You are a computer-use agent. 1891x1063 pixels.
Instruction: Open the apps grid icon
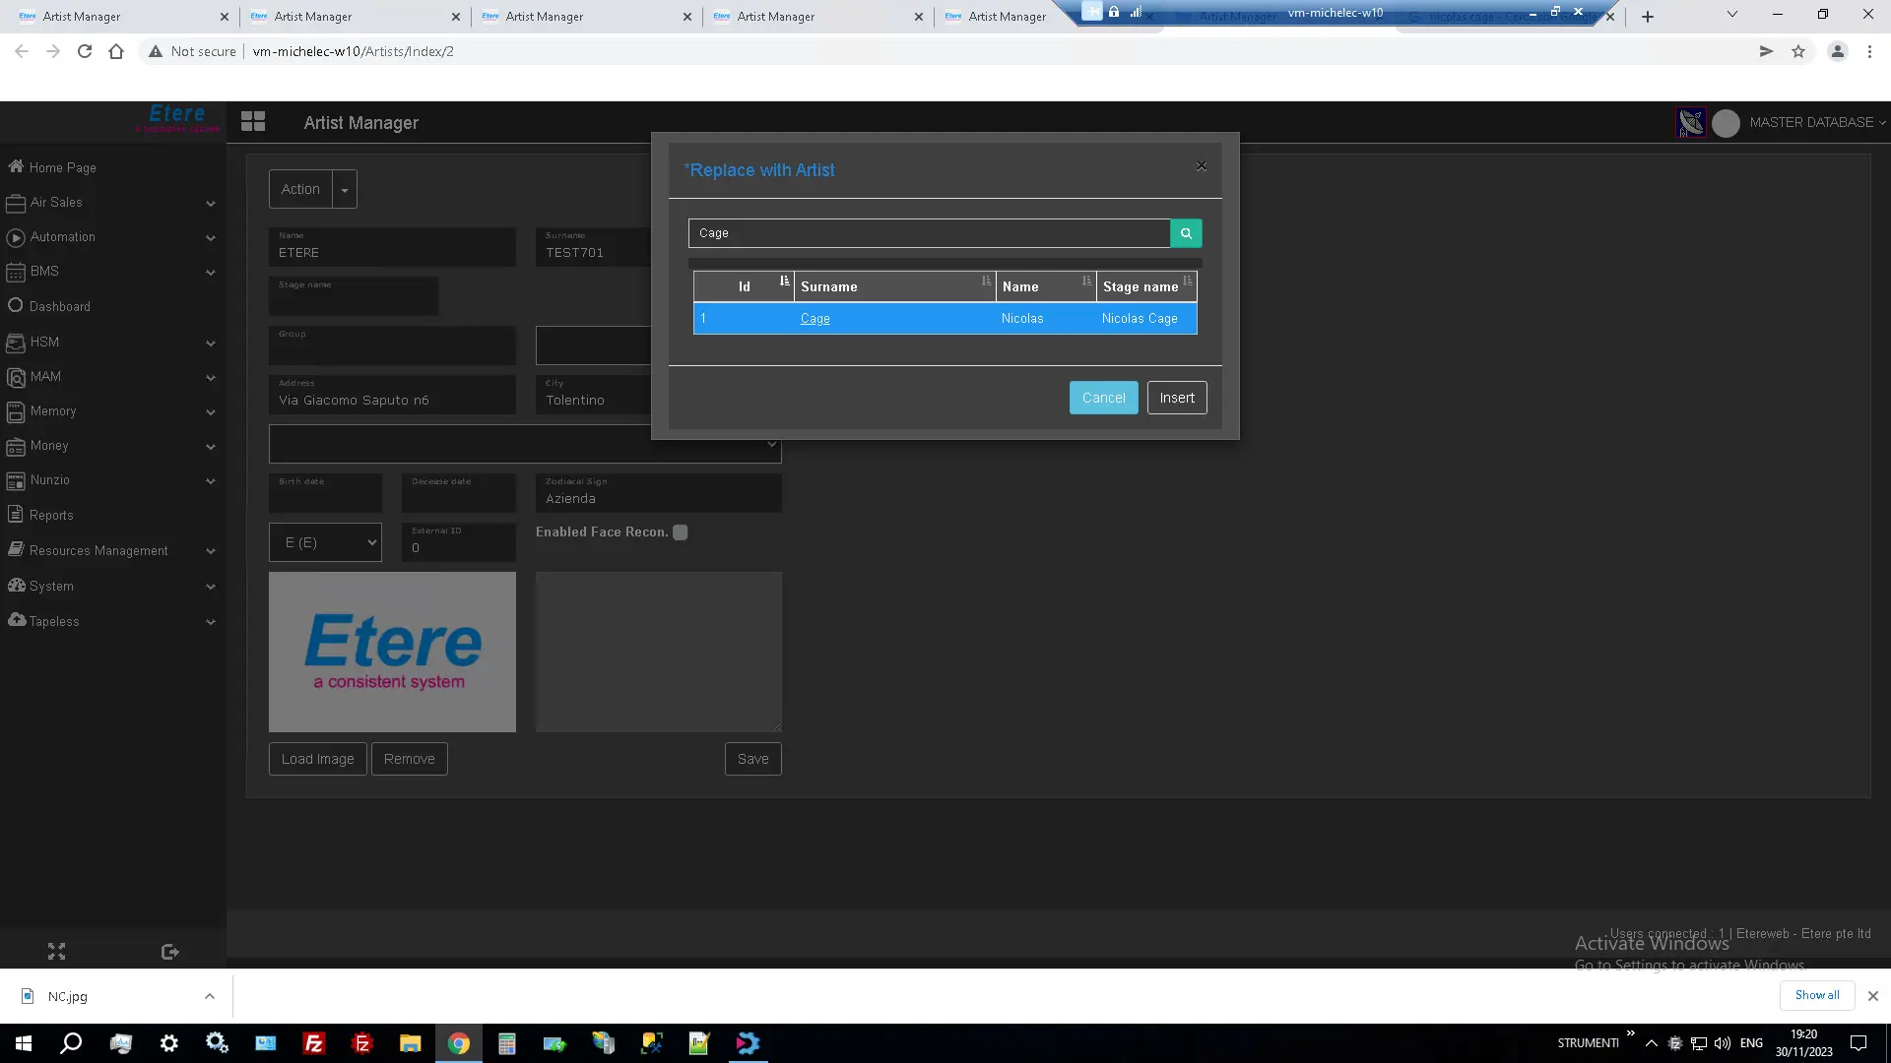coord(253,122)
